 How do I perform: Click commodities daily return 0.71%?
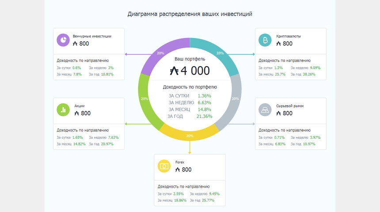tap(279, 138)
